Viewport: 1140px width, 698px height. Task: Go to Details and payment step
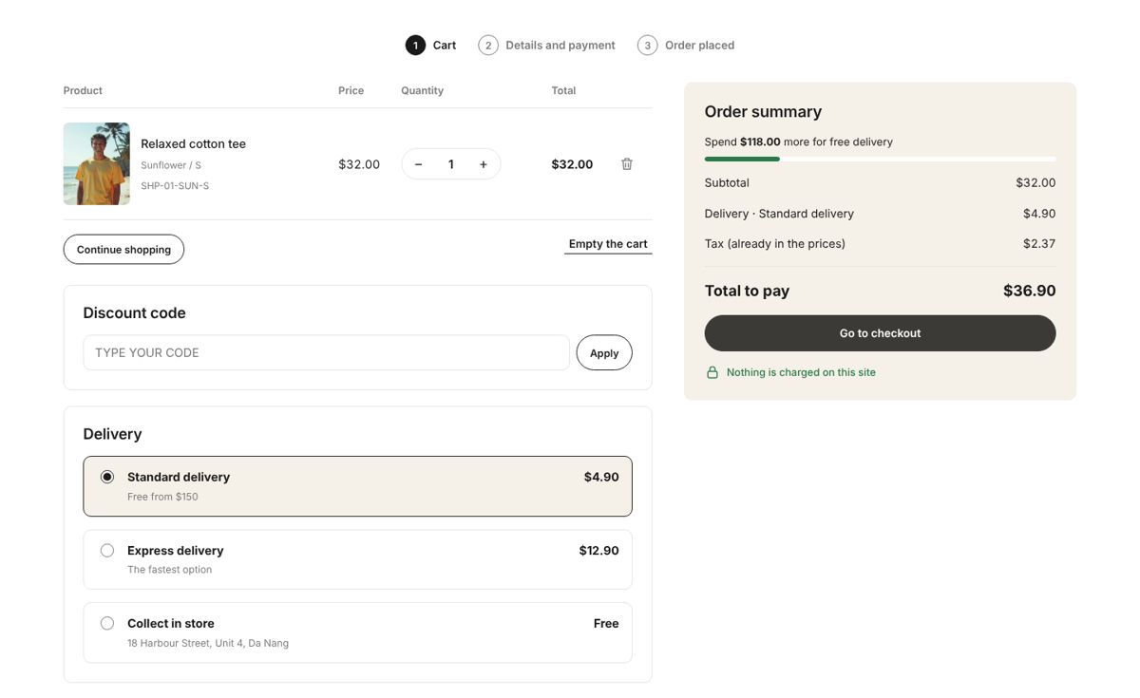click(560, 46)
